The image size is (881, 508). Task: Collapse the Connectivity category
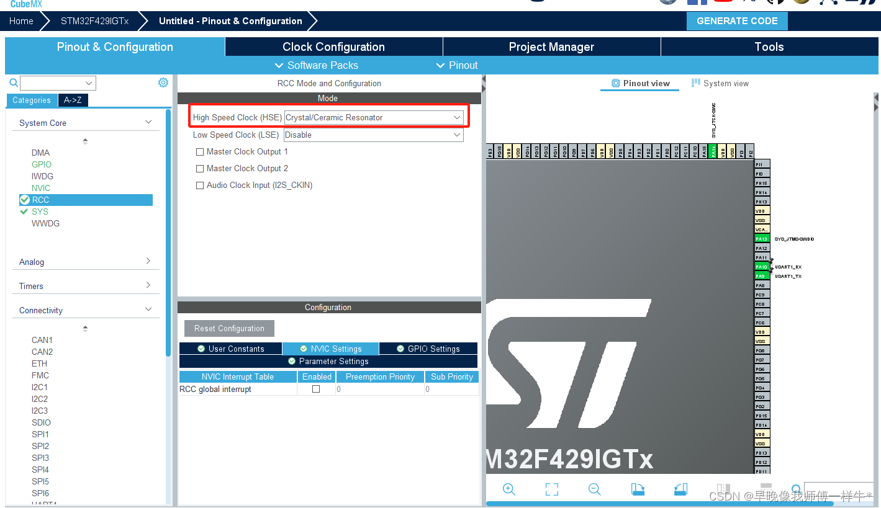coord(148,310)
